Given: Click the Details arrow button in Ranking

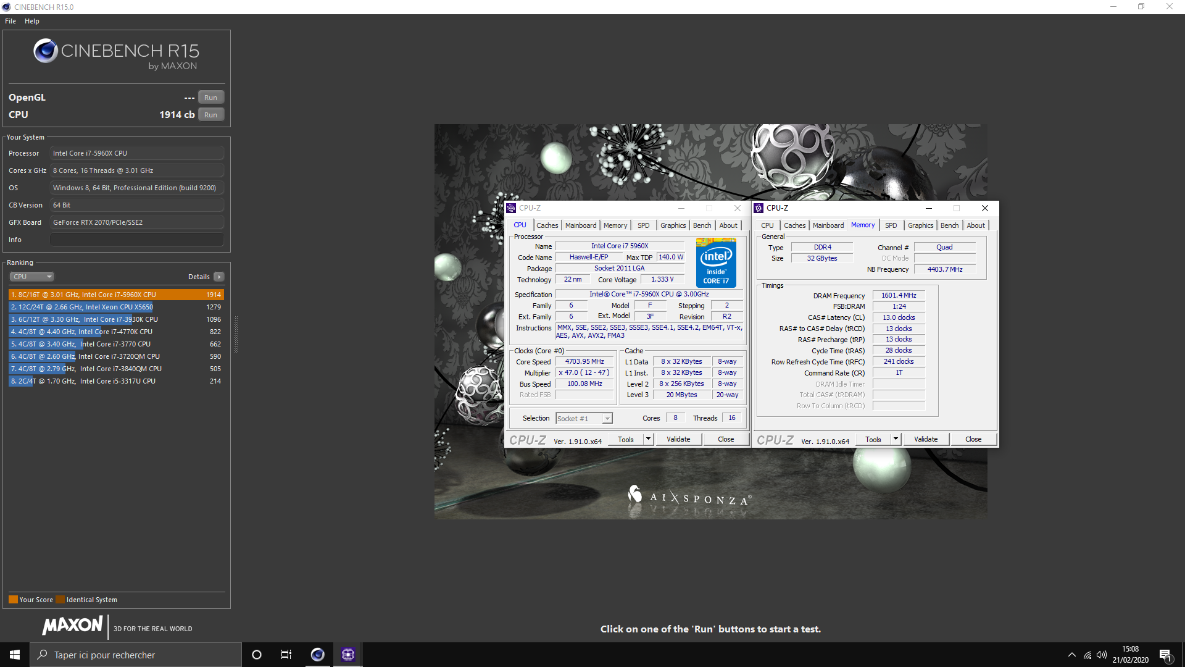Looking at the screenshot, I should (219, 277).
